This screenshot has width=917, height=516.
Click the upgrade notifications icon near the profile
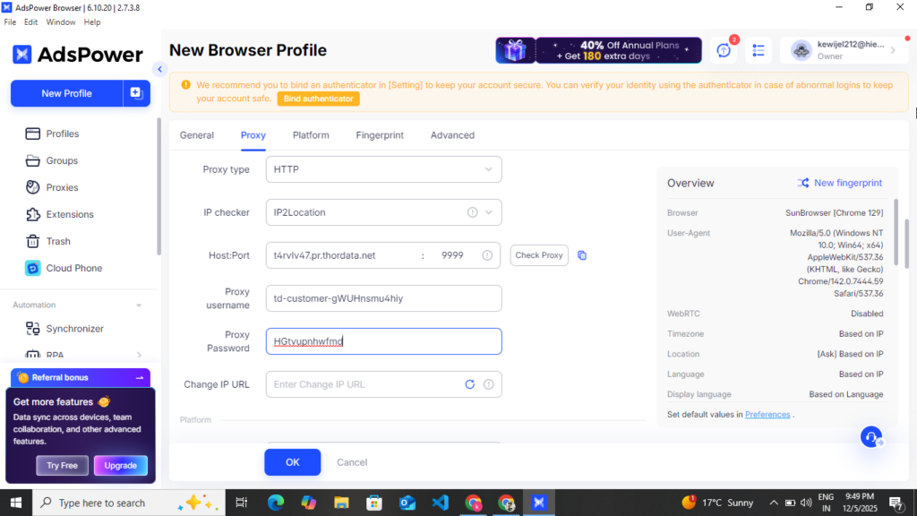coord(723,51)
